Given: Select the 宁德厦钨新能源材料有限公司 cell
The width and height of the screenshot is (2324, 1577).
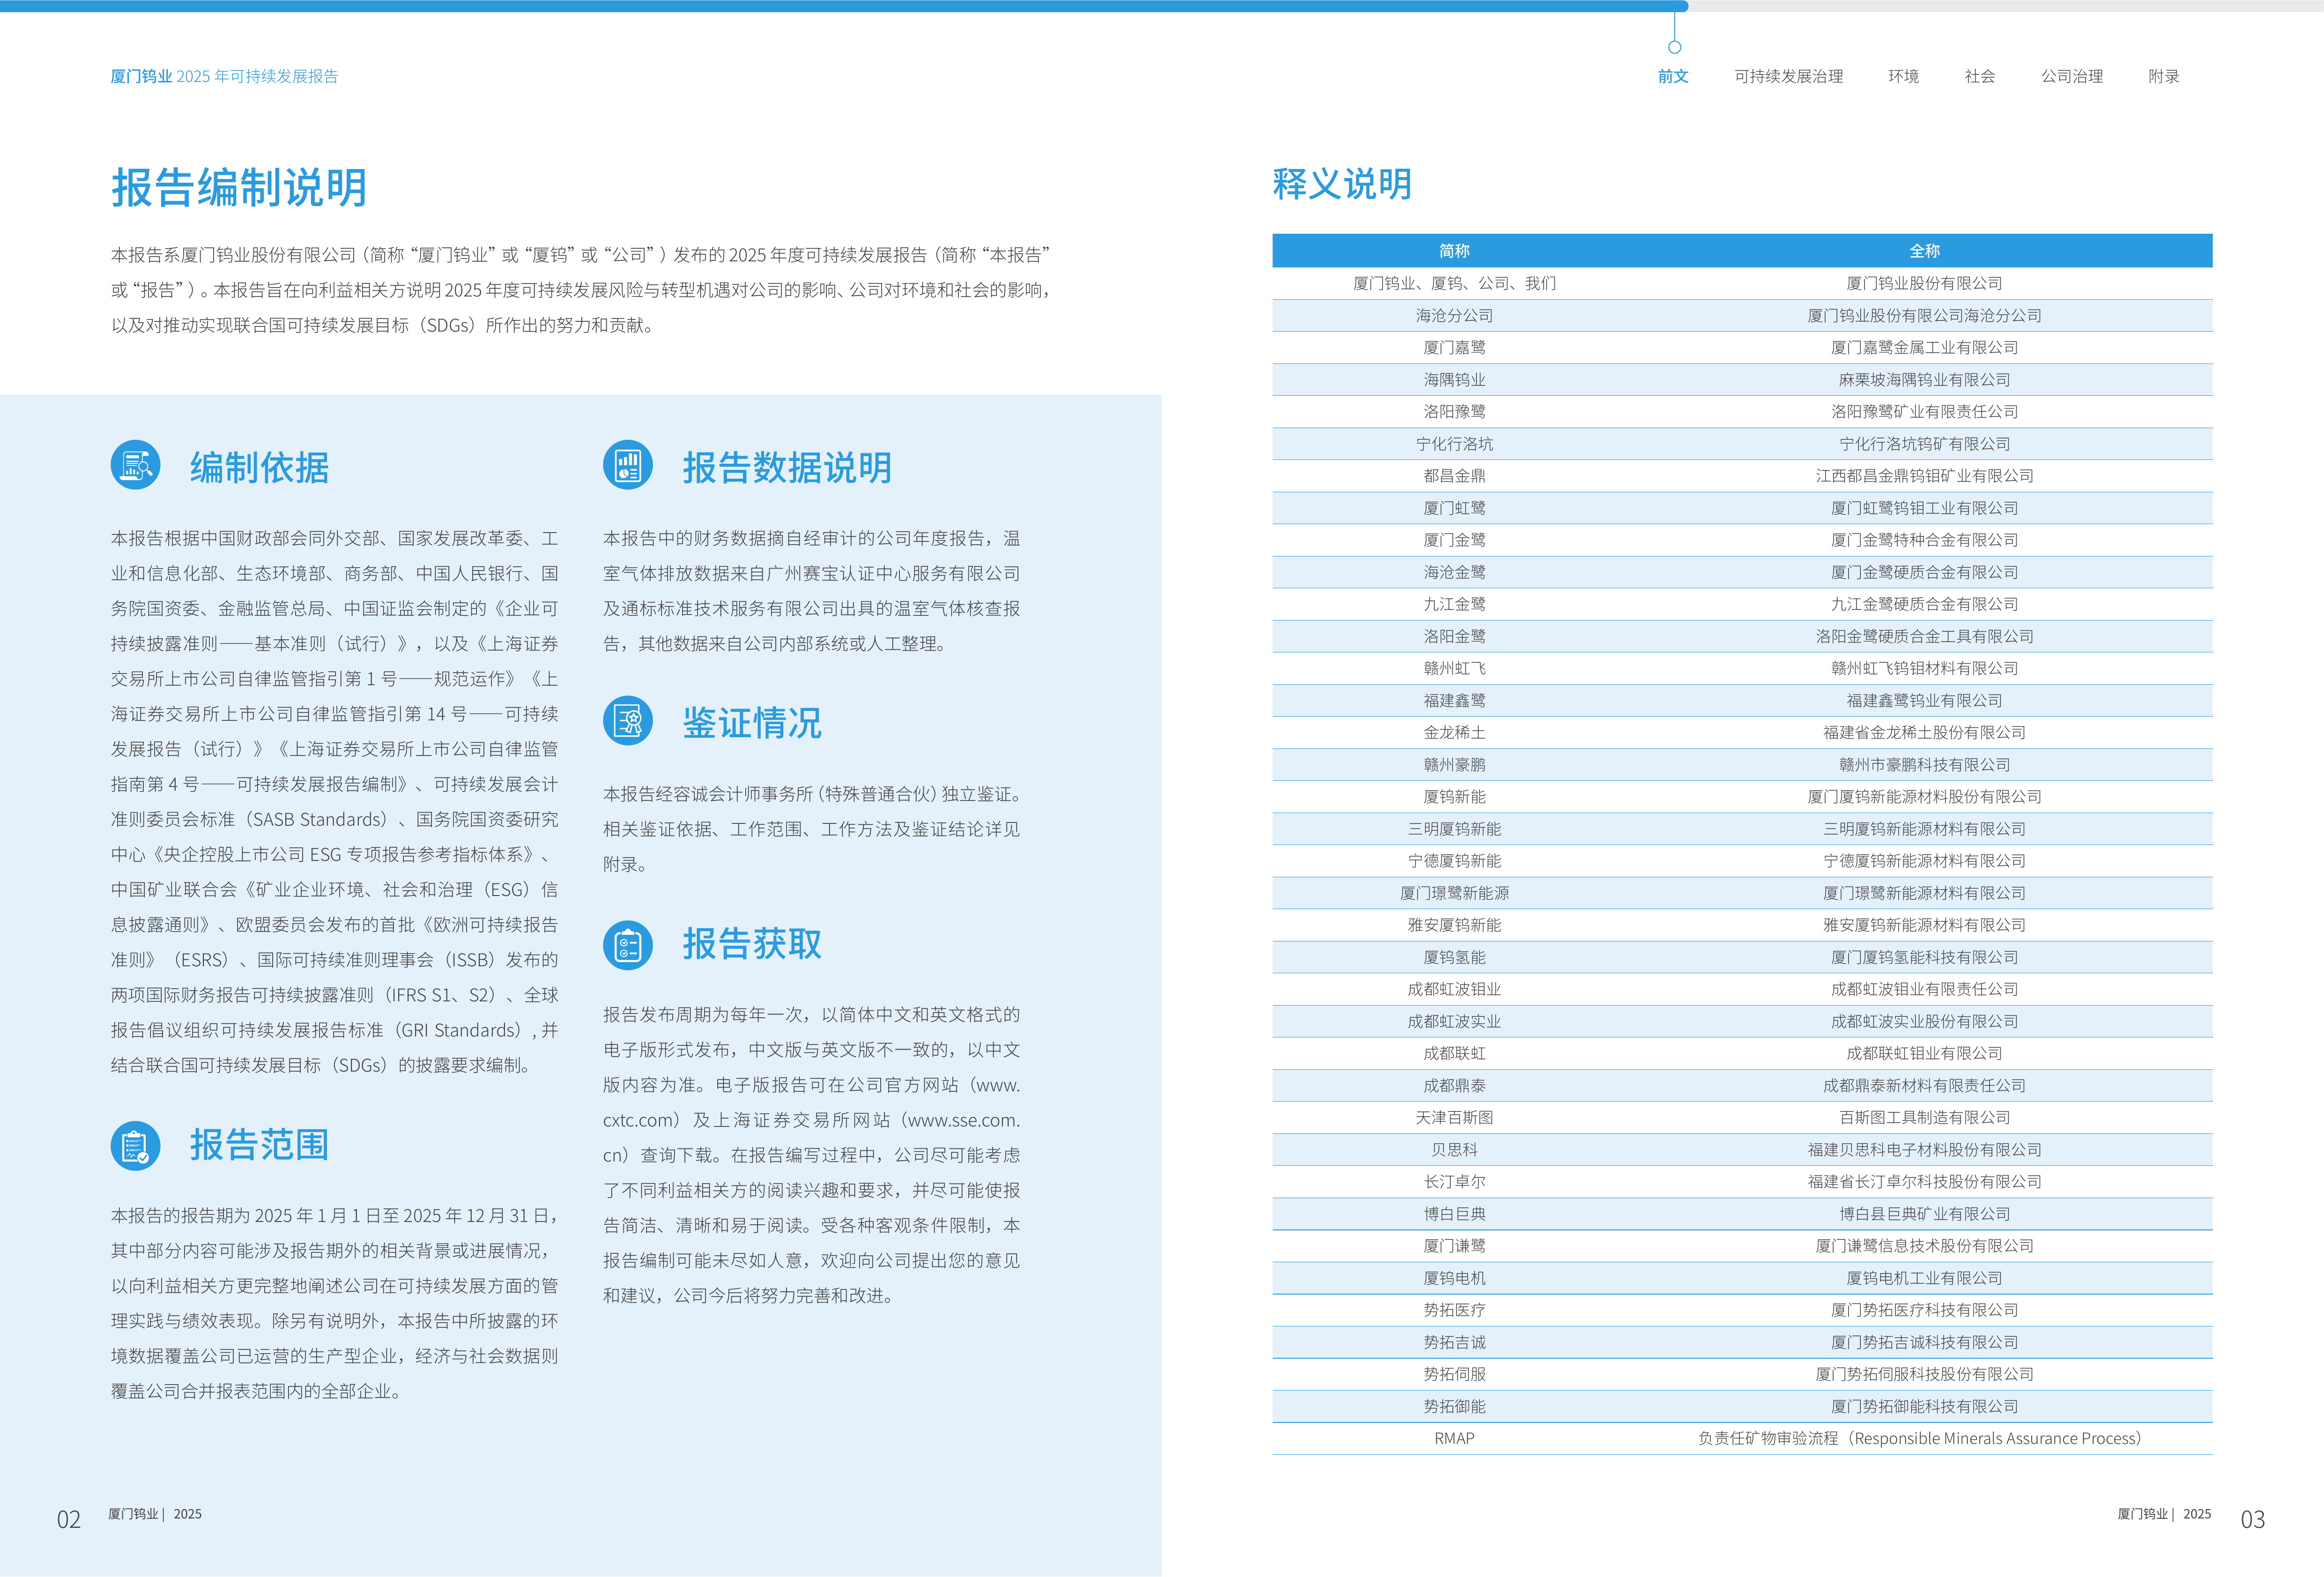Looking at the screenshot, I should pos(1924,860).
